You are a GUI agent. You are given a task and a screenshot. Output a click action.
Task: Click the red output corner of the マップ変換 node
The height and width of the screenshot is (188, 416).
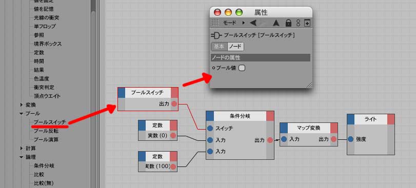coord(334,128)
